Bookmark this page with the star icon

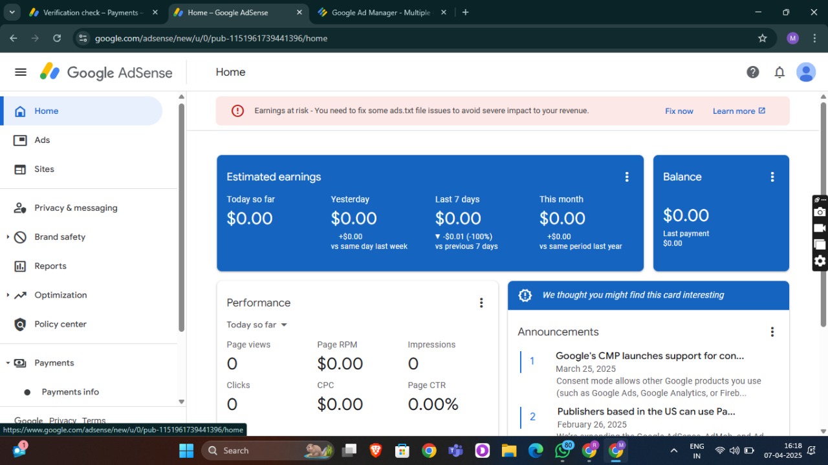[763, 38]
